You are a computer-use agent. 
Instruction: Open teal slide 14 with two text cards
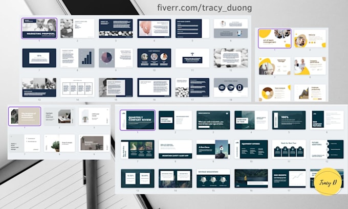point(176,178)
